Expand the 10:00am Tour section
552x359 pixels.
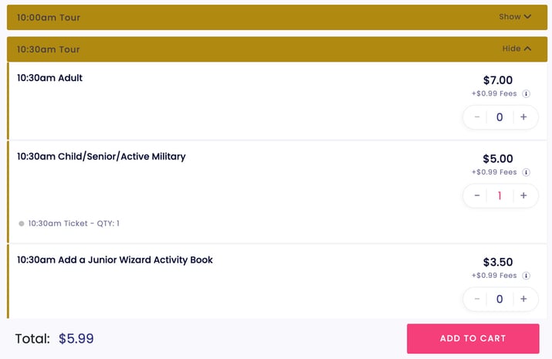click(515, 16)
